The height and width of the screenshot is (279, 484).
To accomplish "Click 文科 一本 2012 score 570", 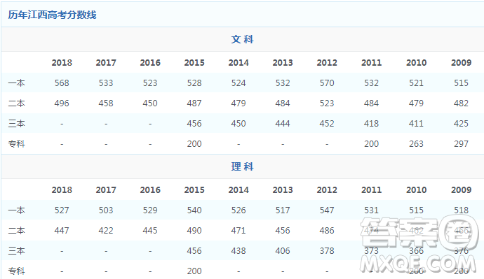I will pyautogui.click(x=327, y=83).
